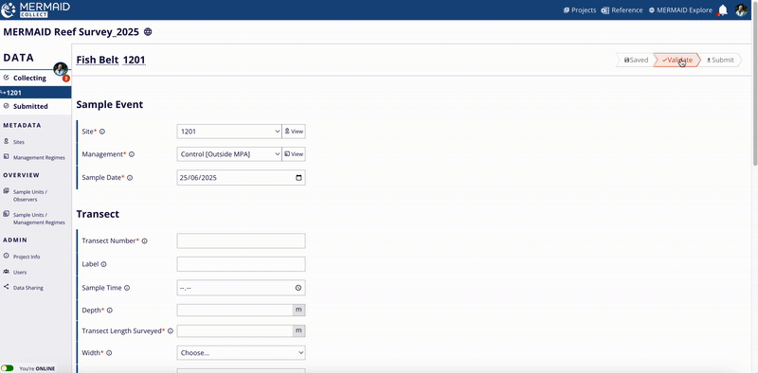Viewport: 758px width, 373px height.
Task: Click the Submit button
Action: 720,60
